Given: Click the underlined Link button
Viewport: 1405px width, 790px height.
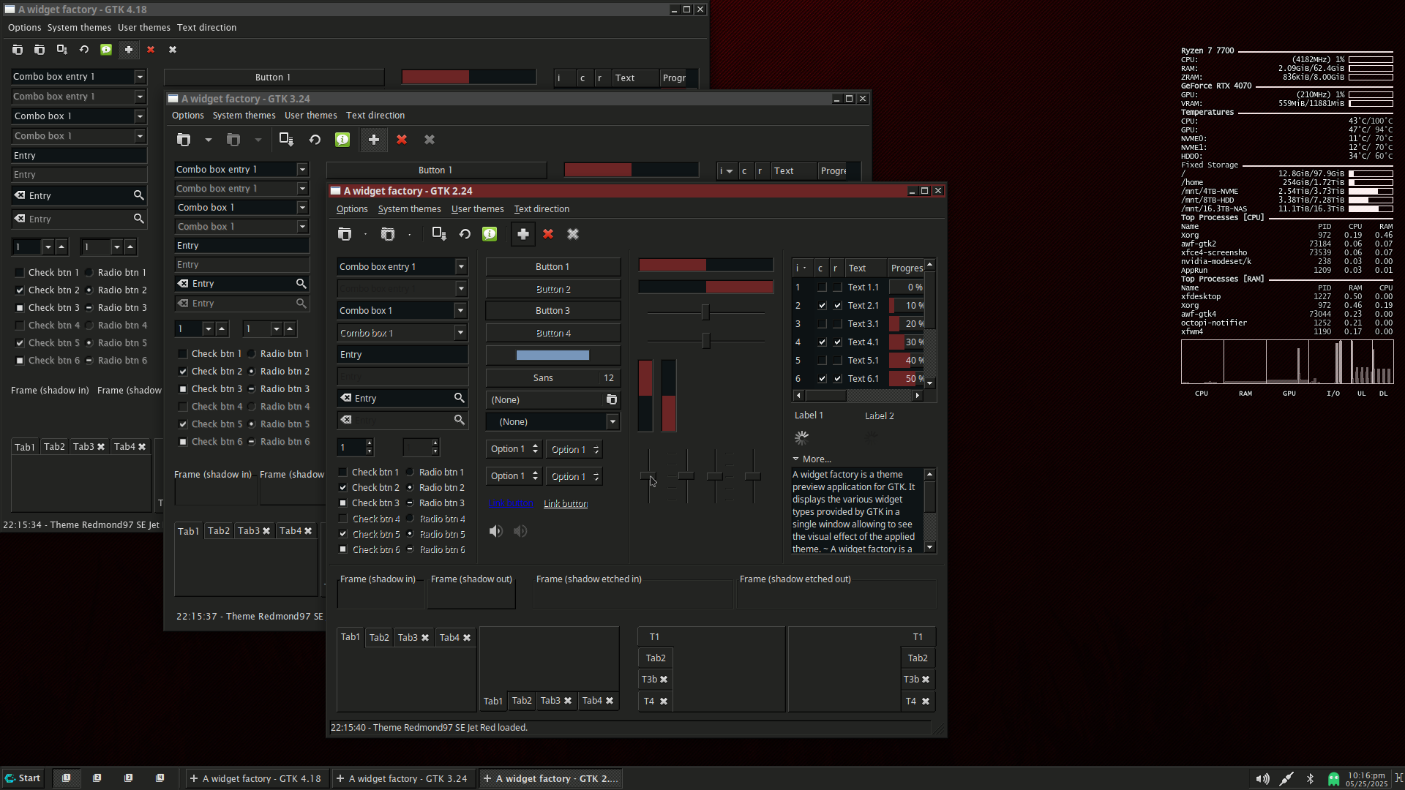Looking at the screenshot, I should pos(566,503).
